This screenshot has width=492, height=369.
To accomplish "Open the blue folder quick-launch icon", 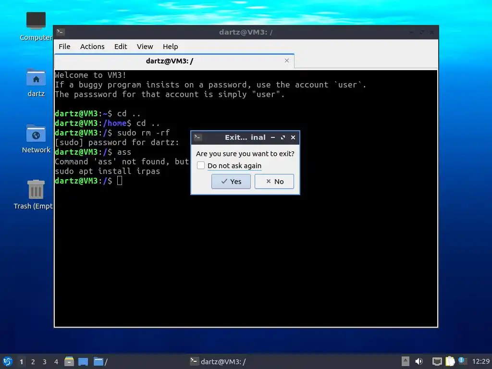I will click(x=98, y=362).
